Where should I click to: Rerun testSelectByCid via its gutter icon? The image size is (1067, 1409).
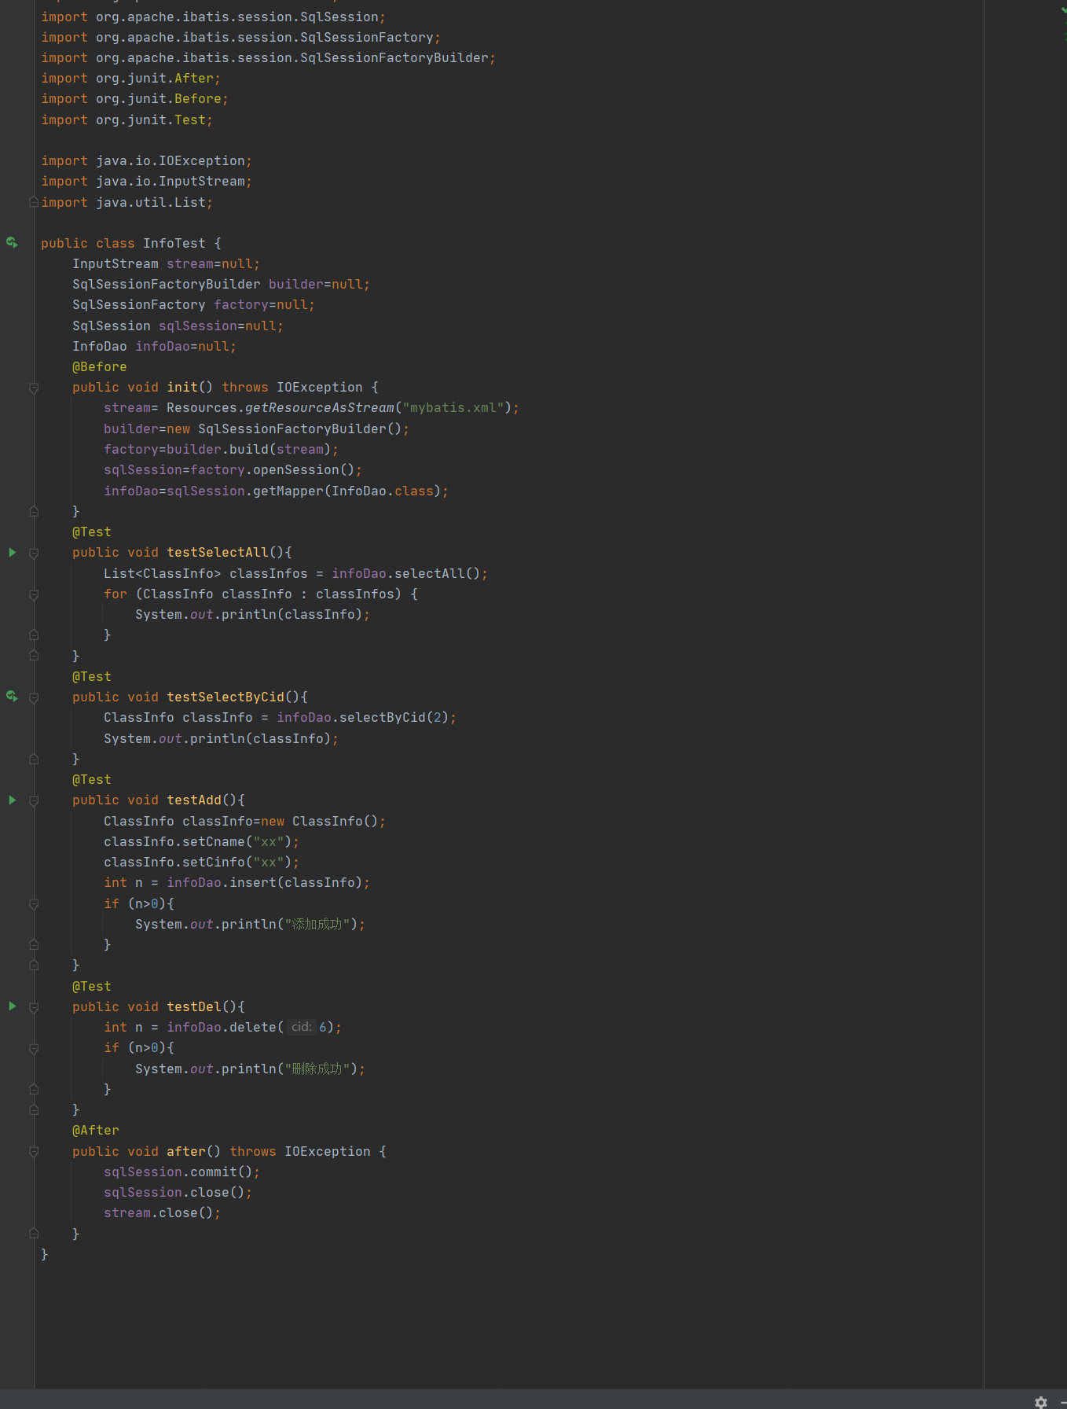pos(12,696)
